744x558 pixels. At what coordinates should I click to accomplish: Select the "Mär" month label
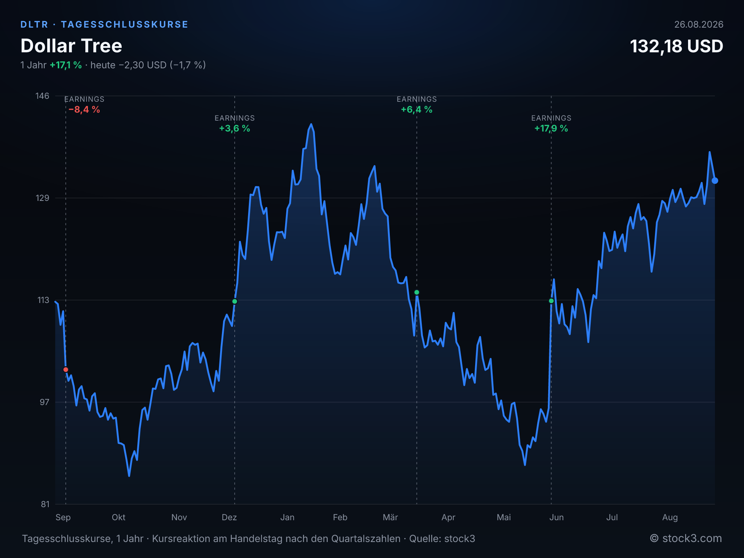click(x=390, y=517)
